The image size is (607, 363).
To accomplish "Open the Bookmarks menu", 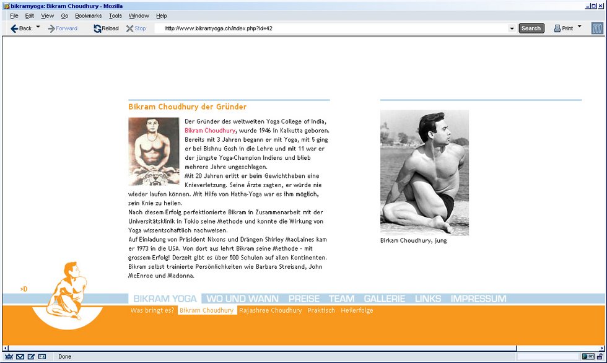I will coord(88,16).
